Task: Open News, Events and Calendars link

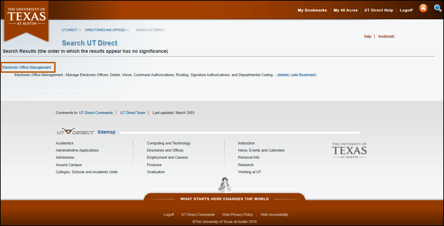Action: (261, 150)
